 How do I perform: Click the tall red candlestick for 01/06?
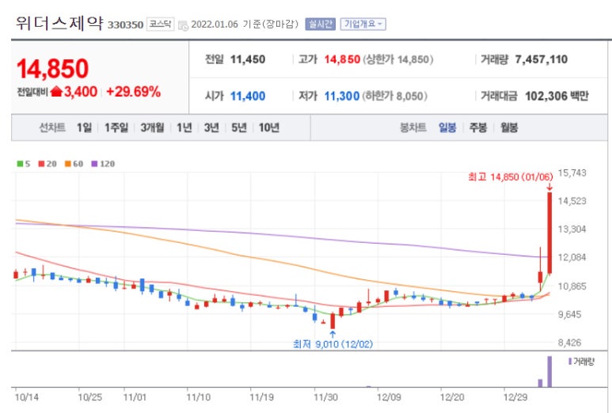coord(549,233)
